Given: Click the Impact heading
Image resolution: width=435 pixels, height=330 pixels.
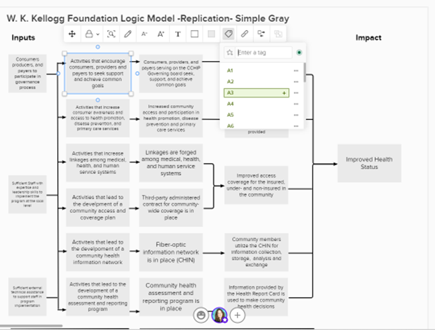Looking at the screenshot, I should click(368, 37).
